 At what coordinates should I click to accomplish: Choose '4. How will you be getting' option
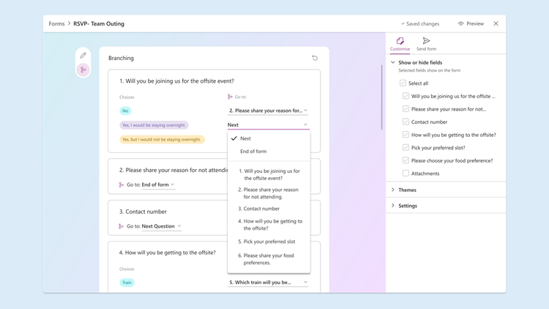[x=269, y=225]
